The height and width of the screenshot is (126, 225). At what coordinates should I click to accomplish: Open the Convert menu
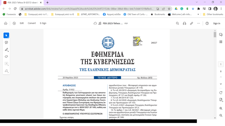coord(32,23)
